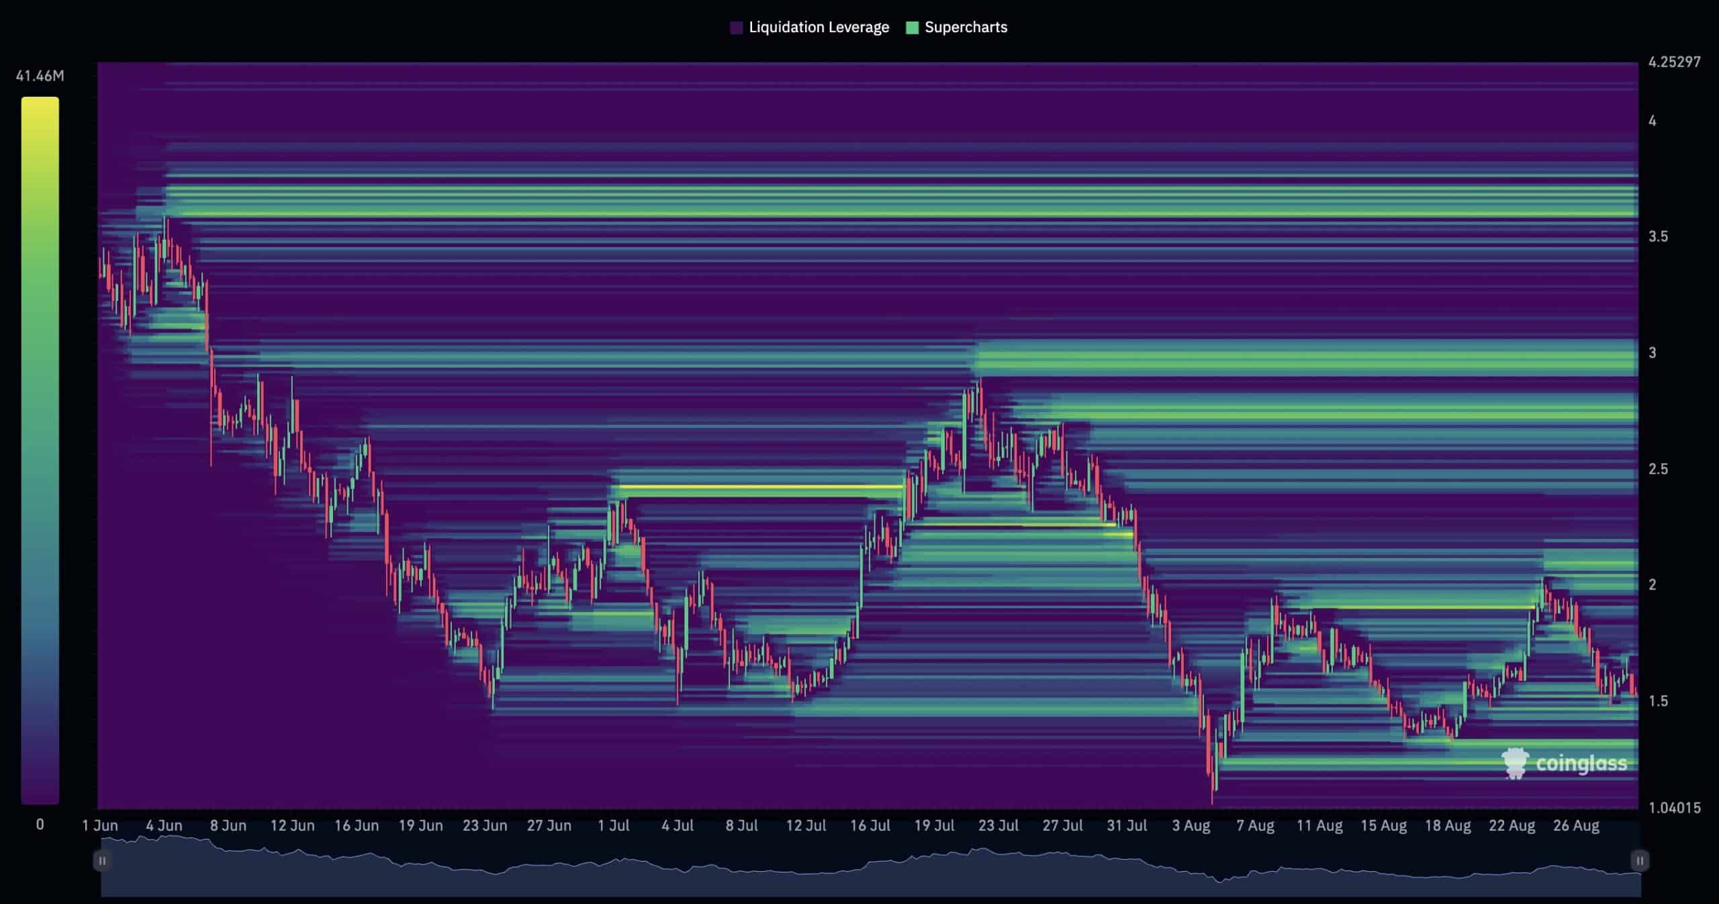
Task: Click the left range handle pause icon
Action: (102, 860)
